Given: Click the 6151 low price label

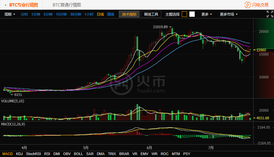Looking at the screenshot, I should pyautogui.click(x=18, y=95).
